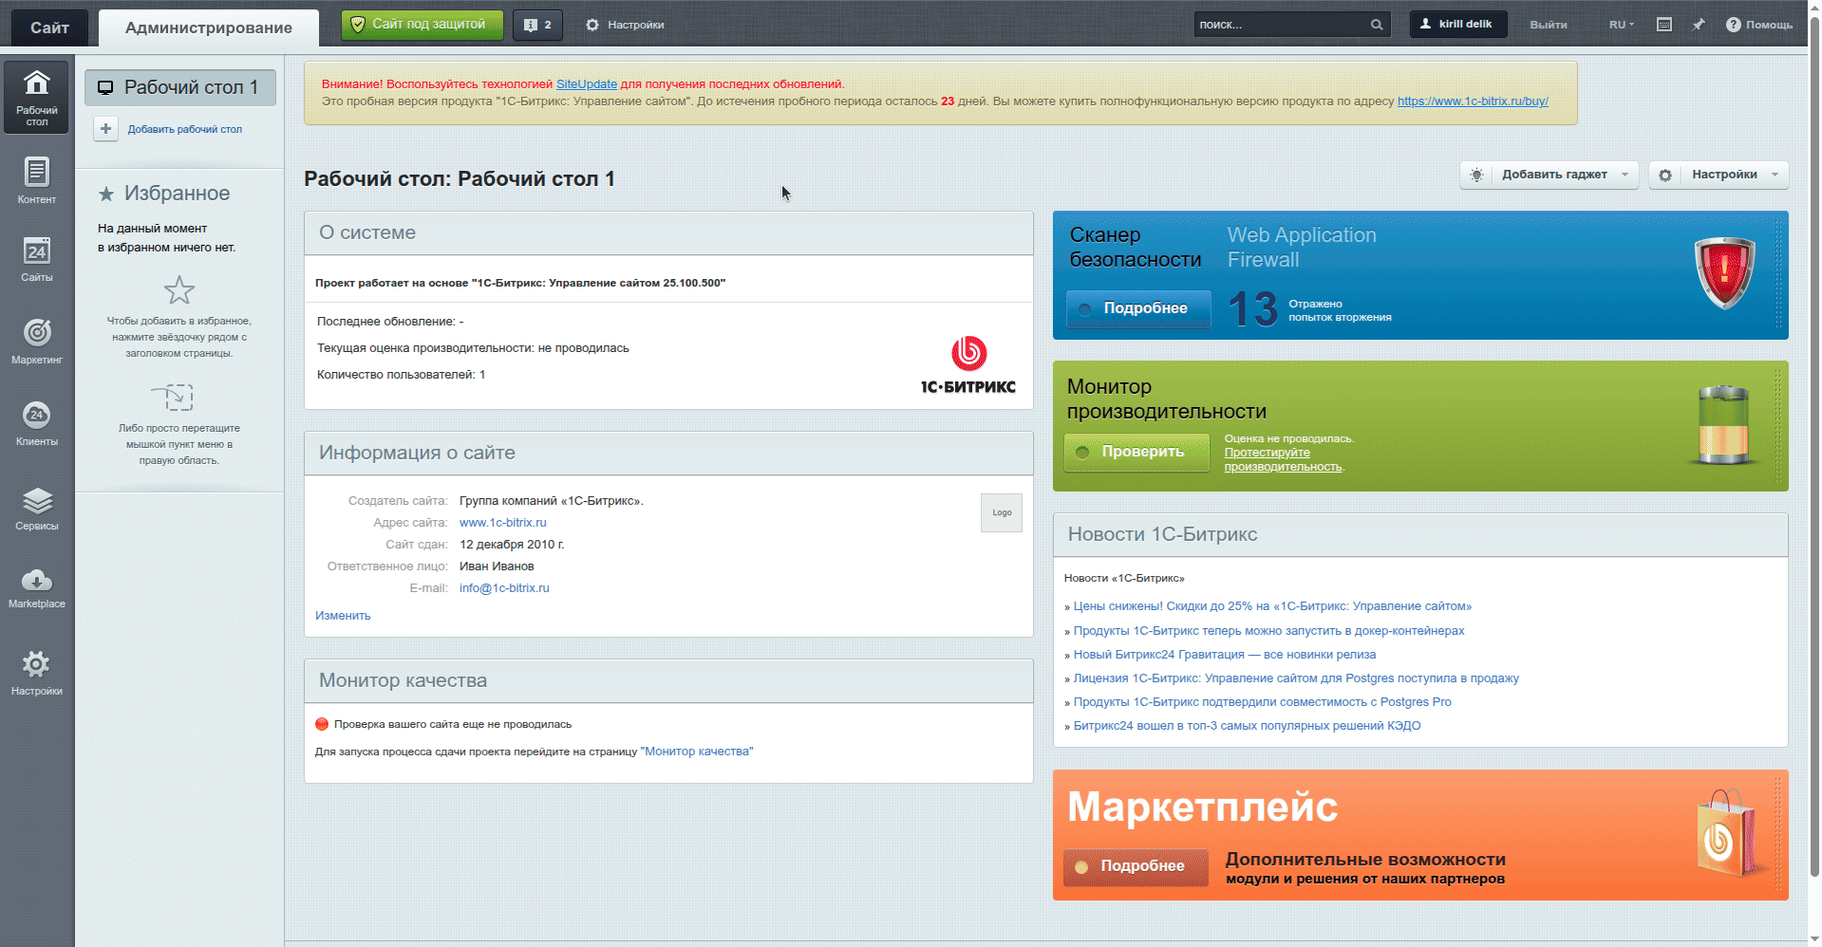Open the Добавить гаджет dropdown
Image resolution: width=1822 pixels, height=947 pixels.
click(1550, 175)
